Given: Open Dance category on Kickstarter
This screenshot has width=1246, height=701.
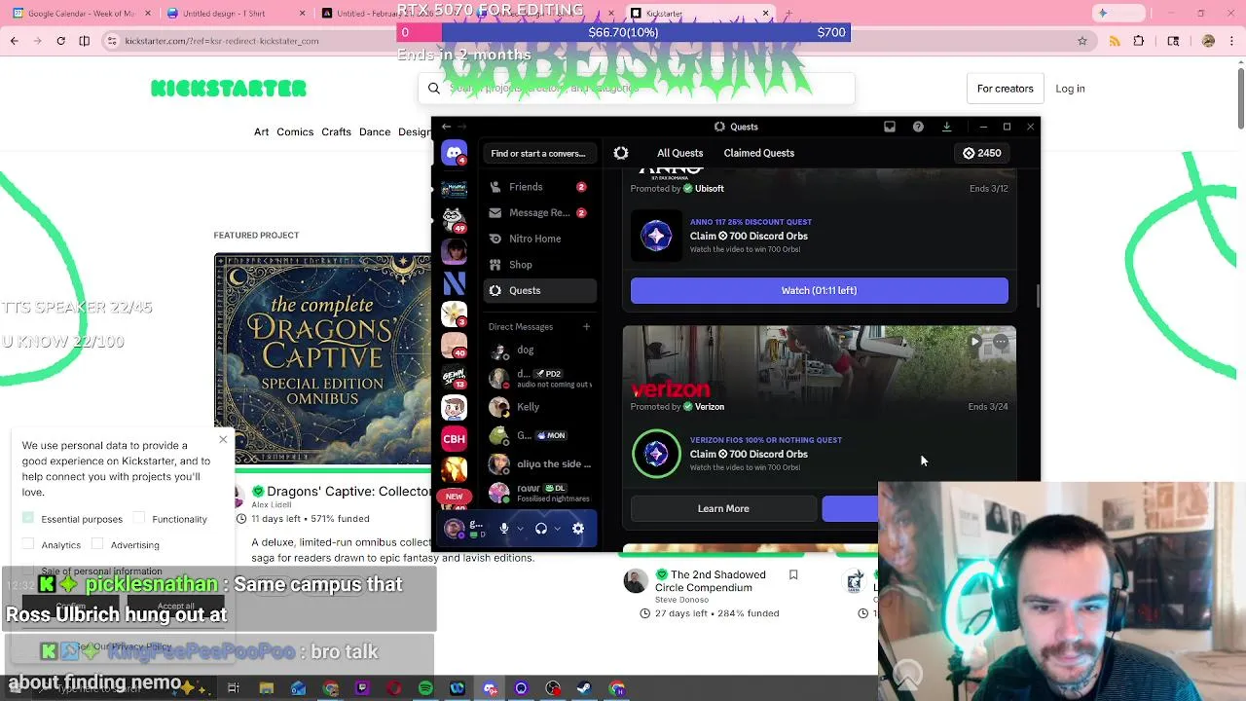Looking at the screenshot, I should click(375, 132).
